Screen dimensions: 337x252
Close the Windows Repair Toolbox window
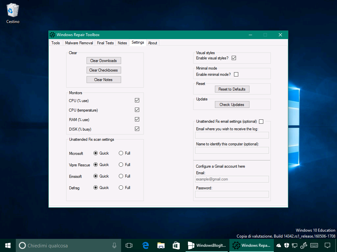coord(280,35)
